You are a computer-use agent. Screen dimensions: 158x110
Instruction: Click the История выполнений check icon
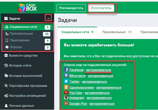pos(6,76)
